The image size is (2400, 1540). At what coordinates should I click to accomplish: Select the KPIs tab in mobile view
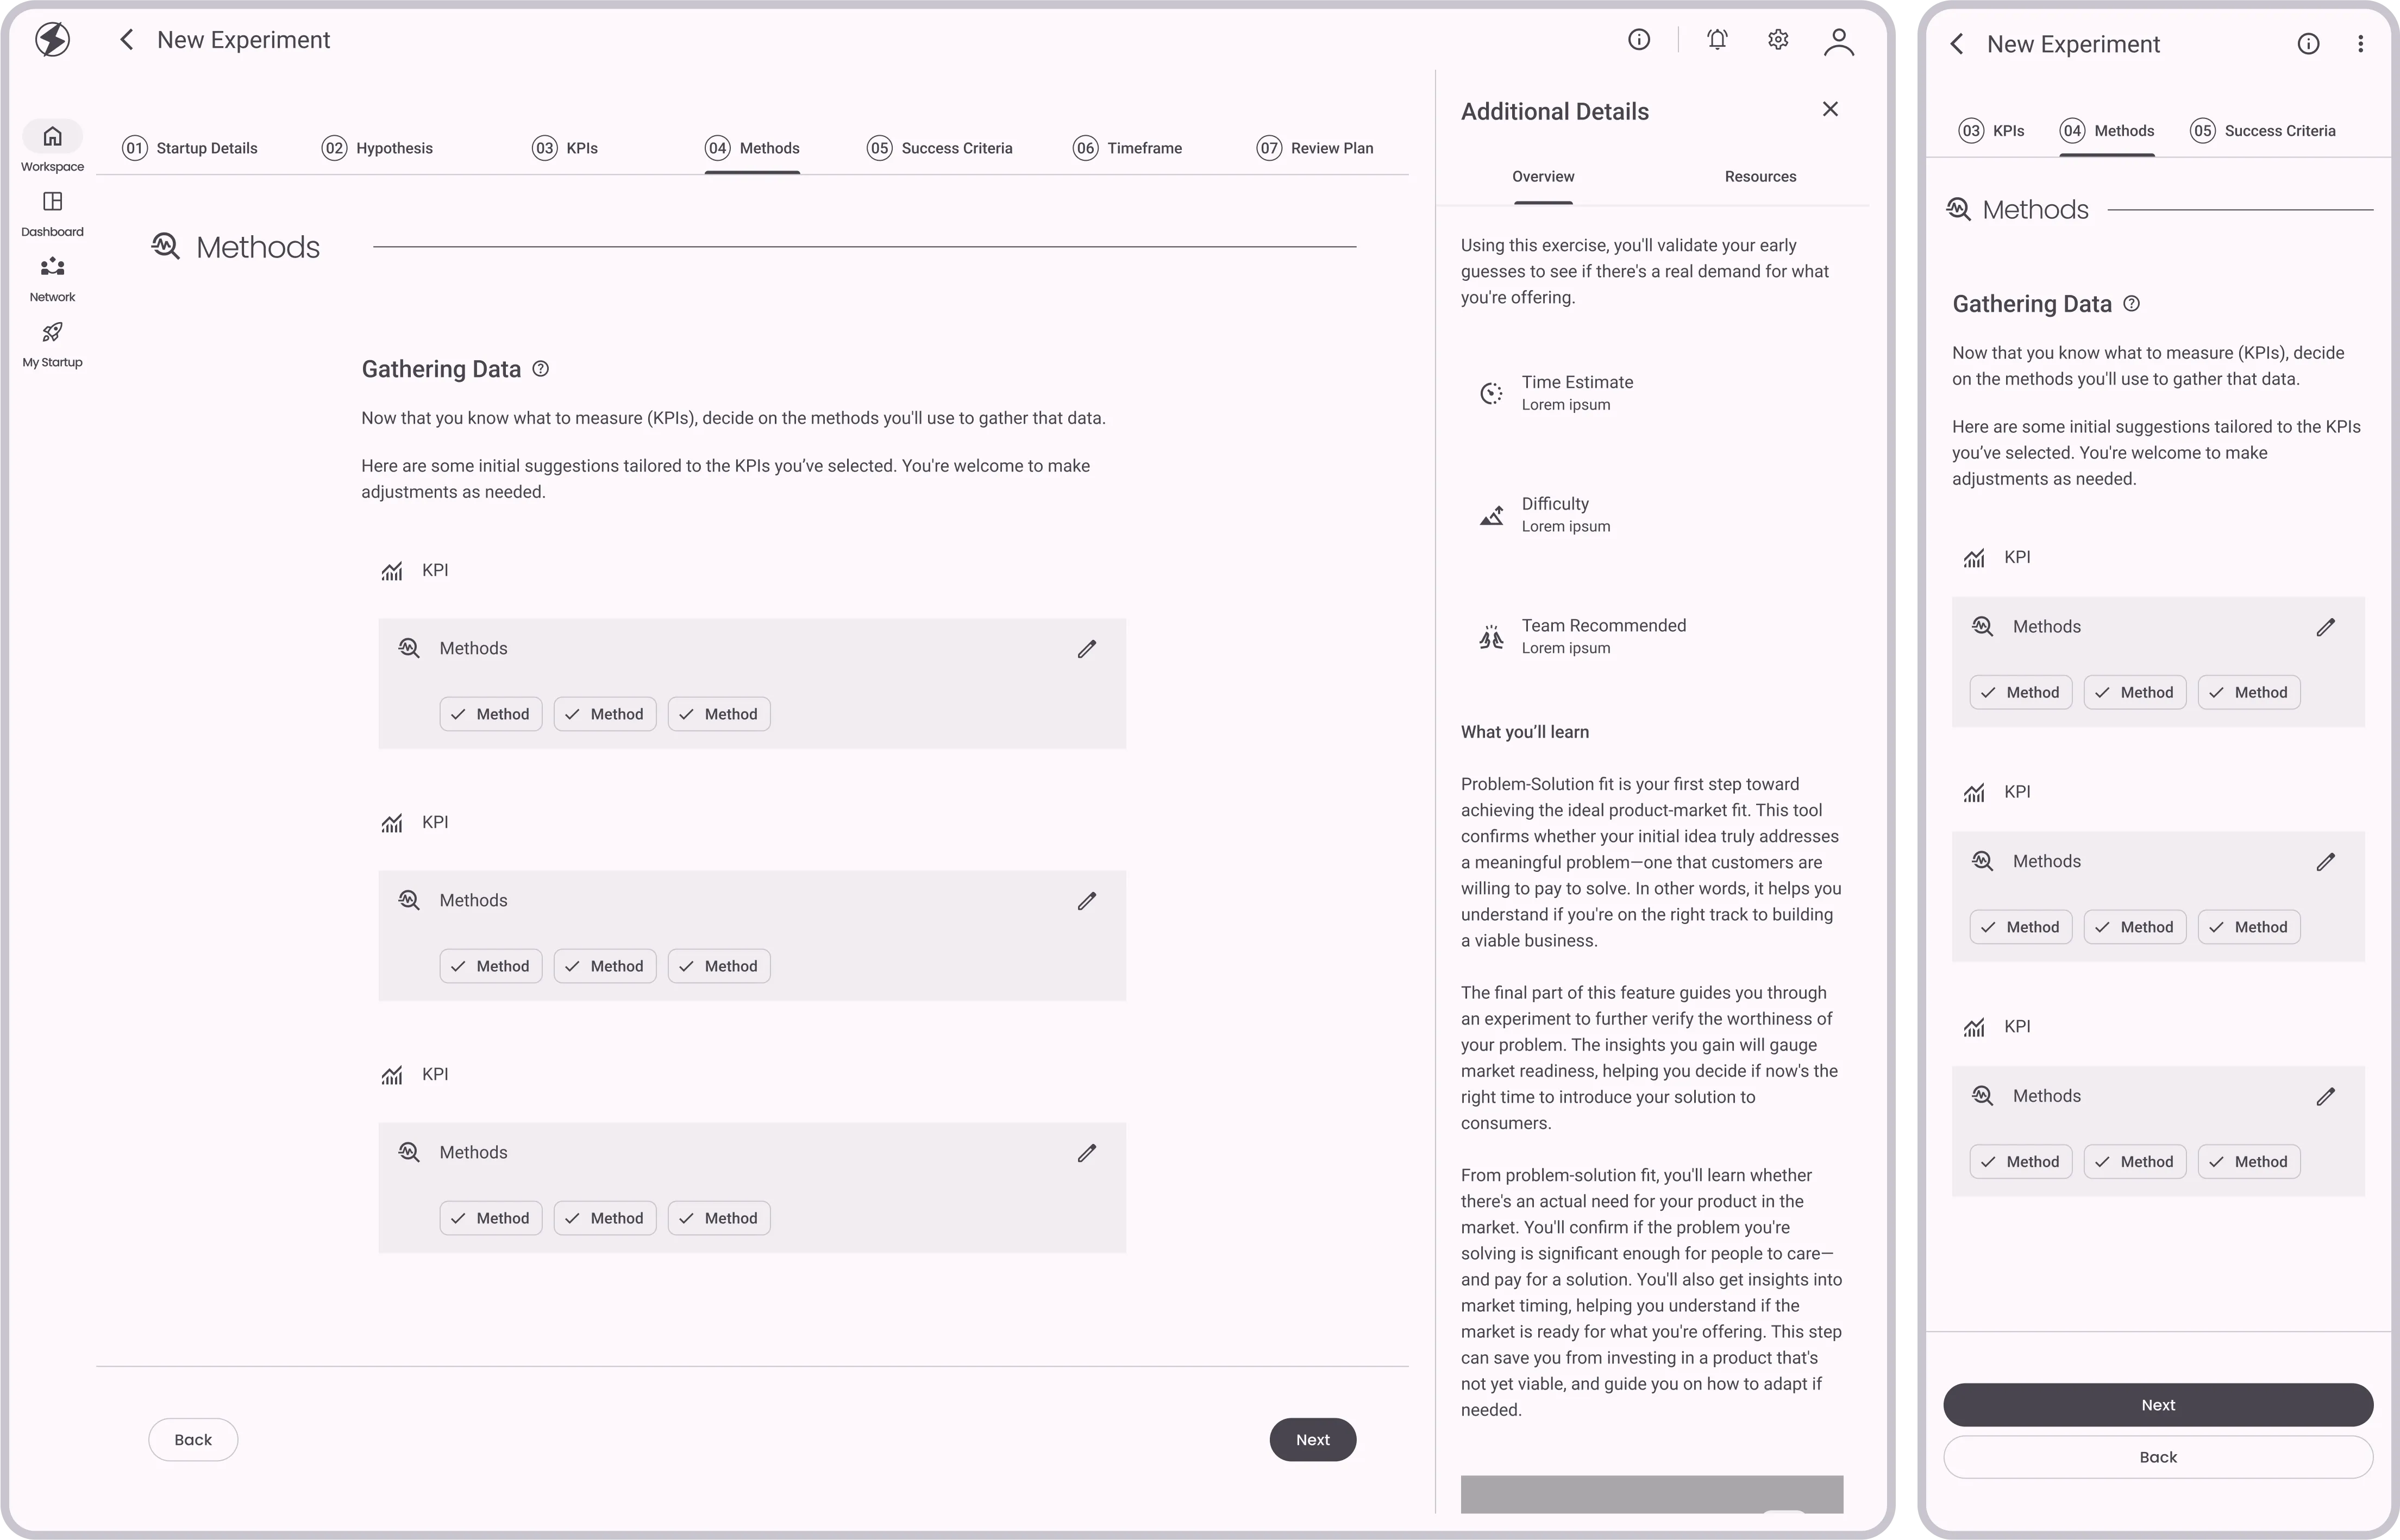click(1991, 130)
